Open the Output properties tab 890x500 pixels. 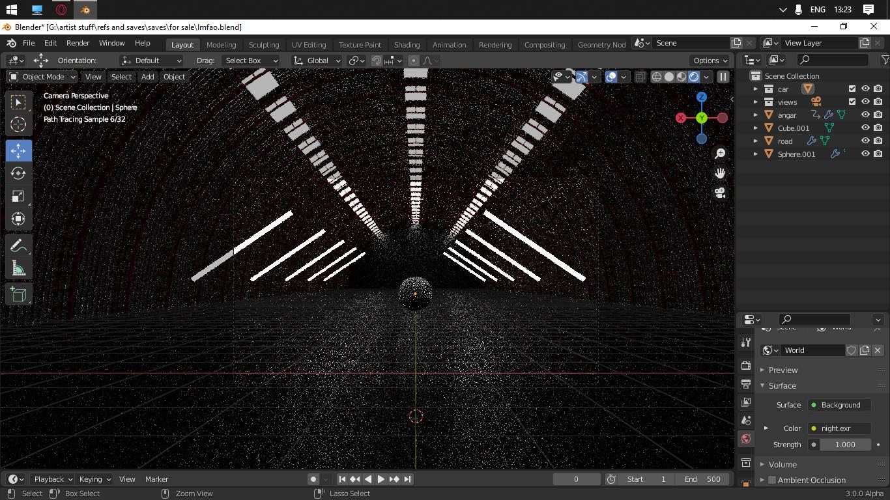(746, 384)
